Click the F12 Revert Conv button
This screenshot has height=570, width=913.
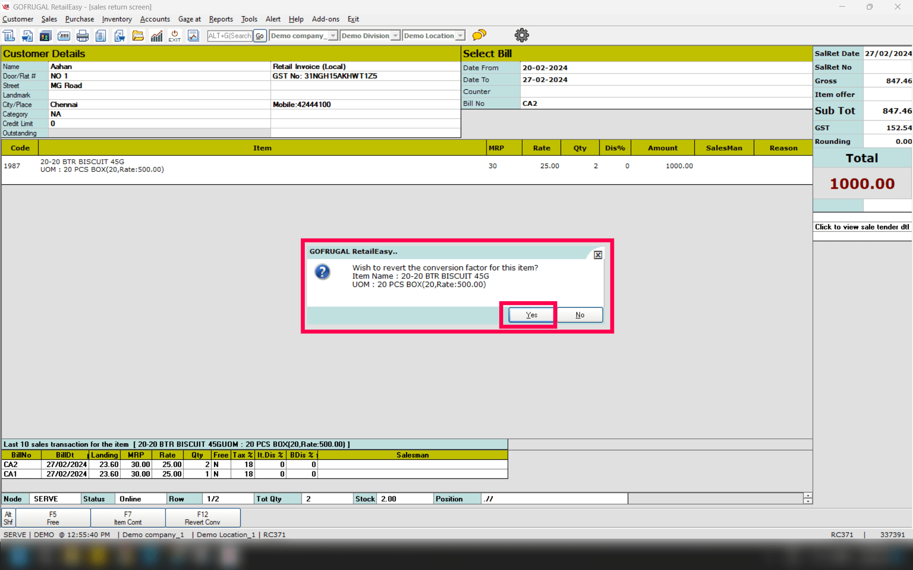203,518
